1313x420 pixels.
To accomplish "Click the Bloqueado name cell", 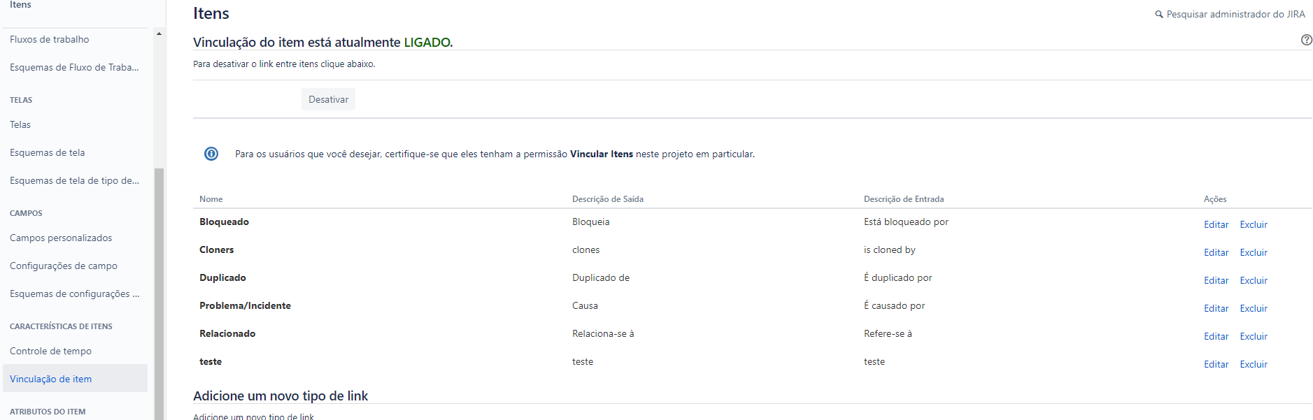I will pyautogui.click(x=224, y=222).
